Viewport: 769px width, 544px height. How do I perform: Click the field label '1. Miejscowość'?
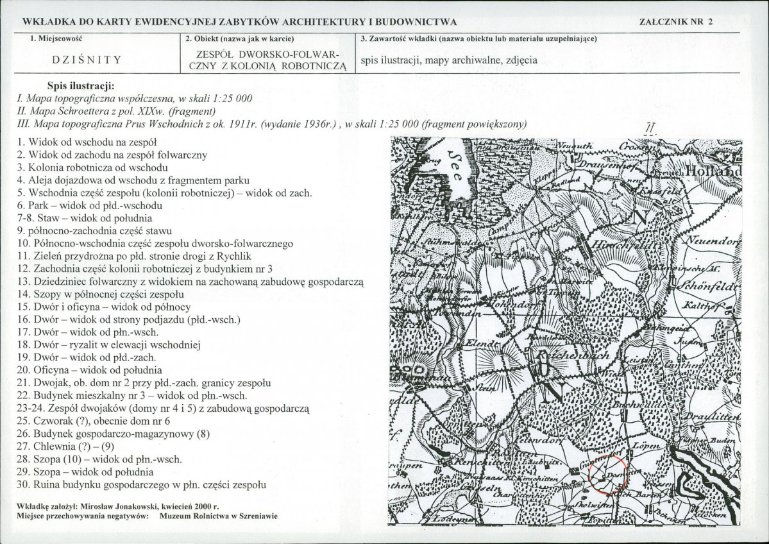click(56, 38)
